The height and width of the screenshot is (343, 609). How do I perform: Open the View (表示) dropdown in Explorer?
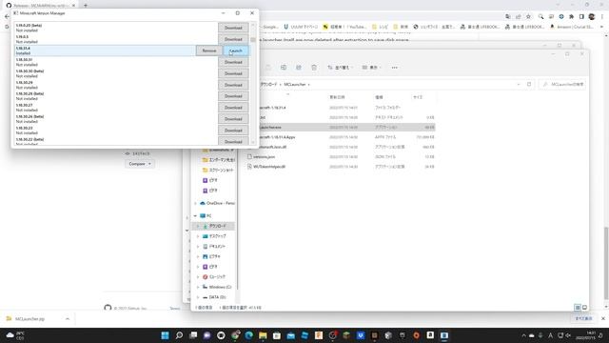coord(371,68)
